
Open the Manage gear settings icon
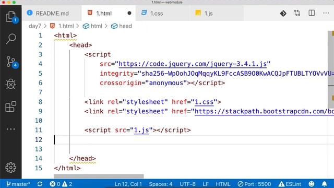10,168
